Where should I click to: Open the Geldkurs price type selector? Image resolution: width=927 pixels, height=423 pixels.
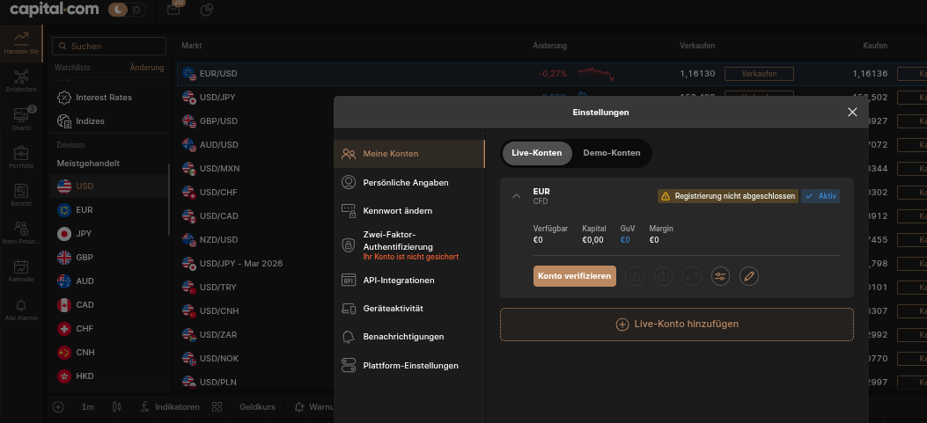[x=257, y=407]
